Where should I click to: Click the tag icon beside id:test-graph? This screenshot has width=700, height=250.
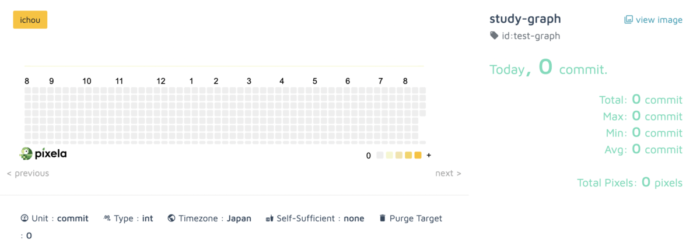[494, 36]
